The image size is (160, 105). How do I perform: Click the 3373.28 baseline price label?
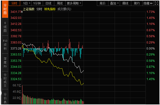(x=16, y=48)
